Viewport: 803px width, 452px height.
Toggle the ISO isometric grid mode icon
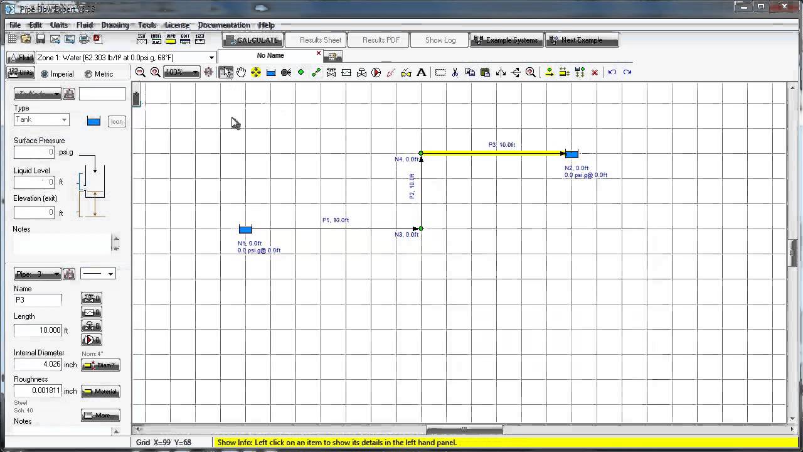(141, 39)
